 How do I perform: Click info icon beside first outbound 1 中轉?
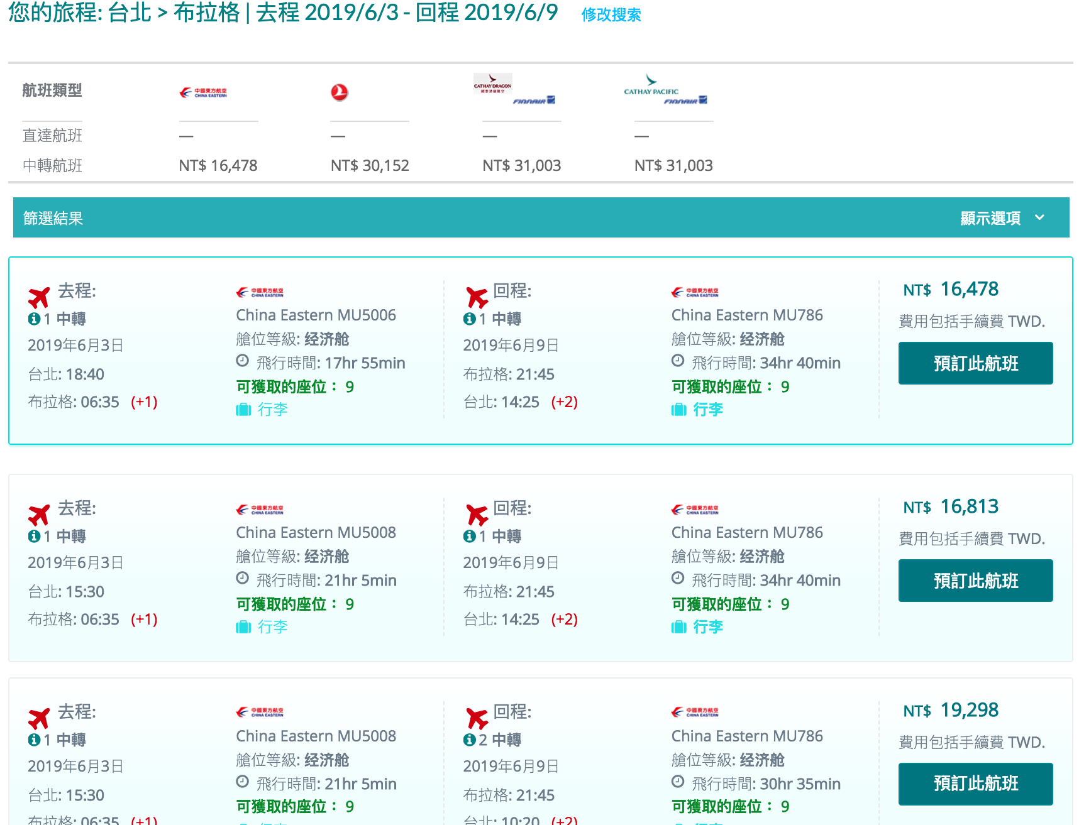tap(34, 319)
